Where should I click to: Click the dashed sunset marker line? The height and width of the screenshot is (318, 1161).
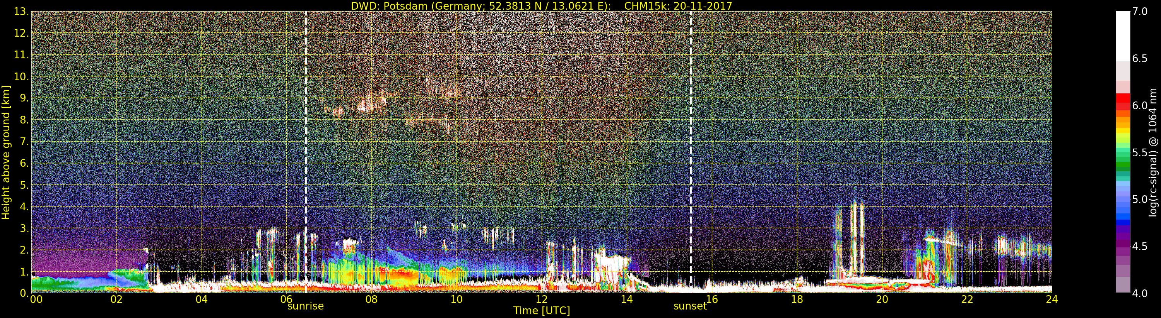[691, 152]
